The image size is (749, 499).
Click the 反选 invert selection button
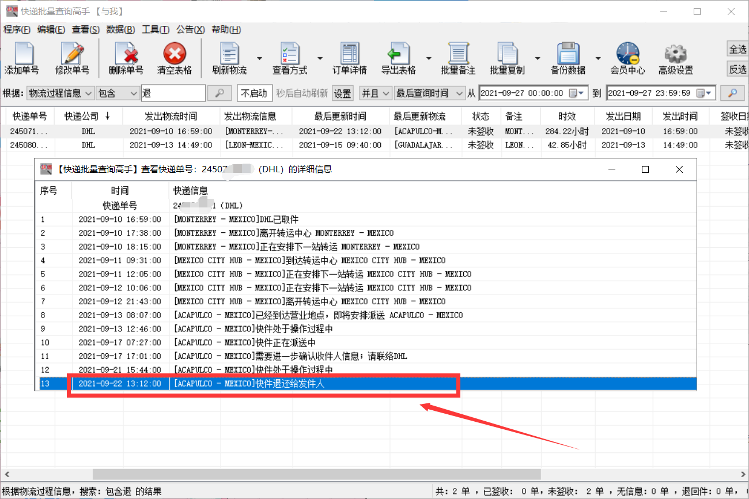click(x=737, y=69)
